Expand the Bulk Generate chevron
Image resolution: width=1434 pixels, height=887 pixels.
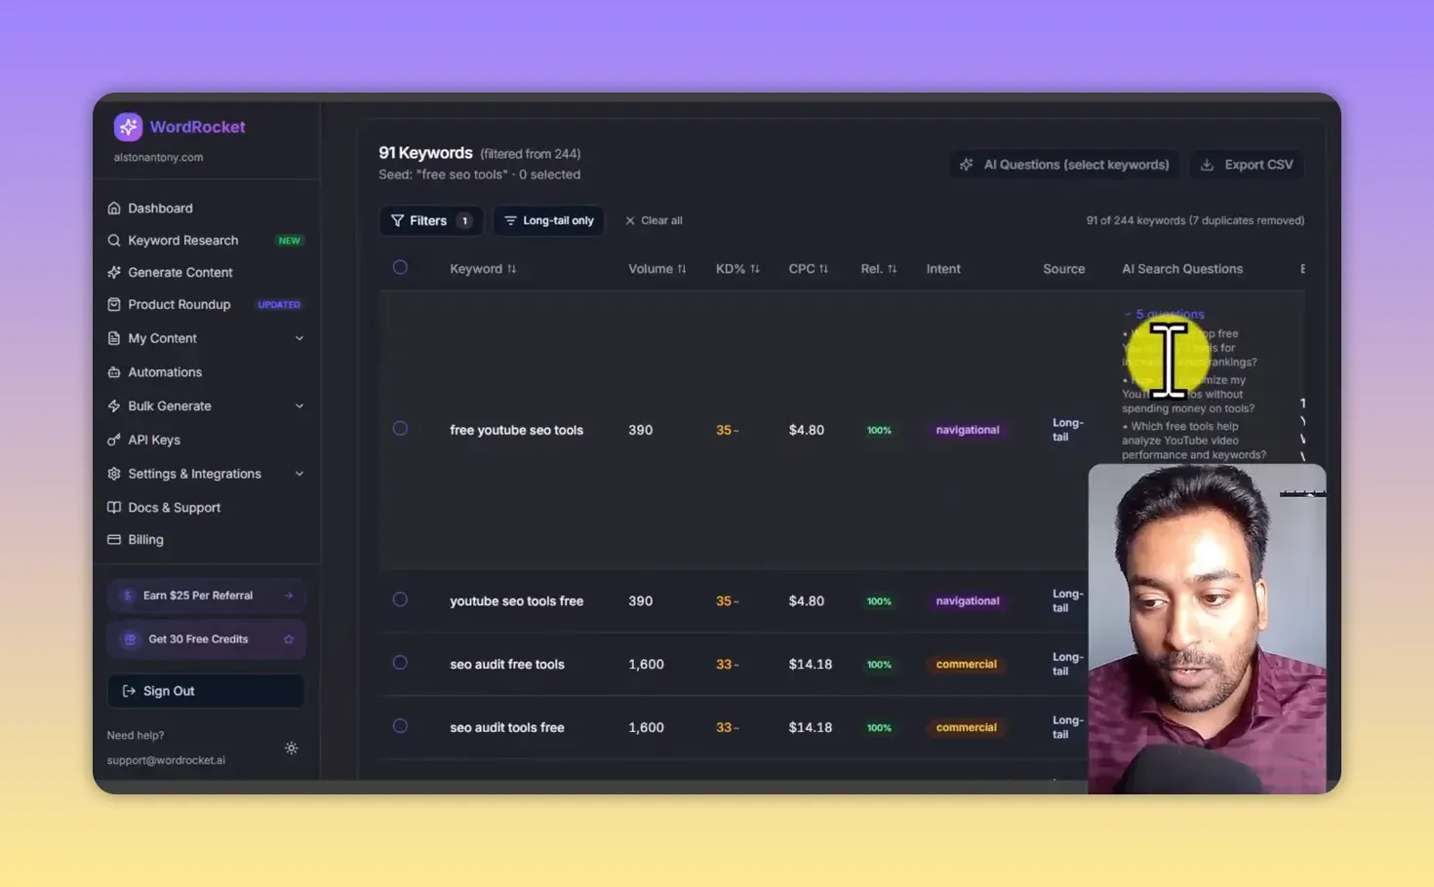[x=299, y=405]
